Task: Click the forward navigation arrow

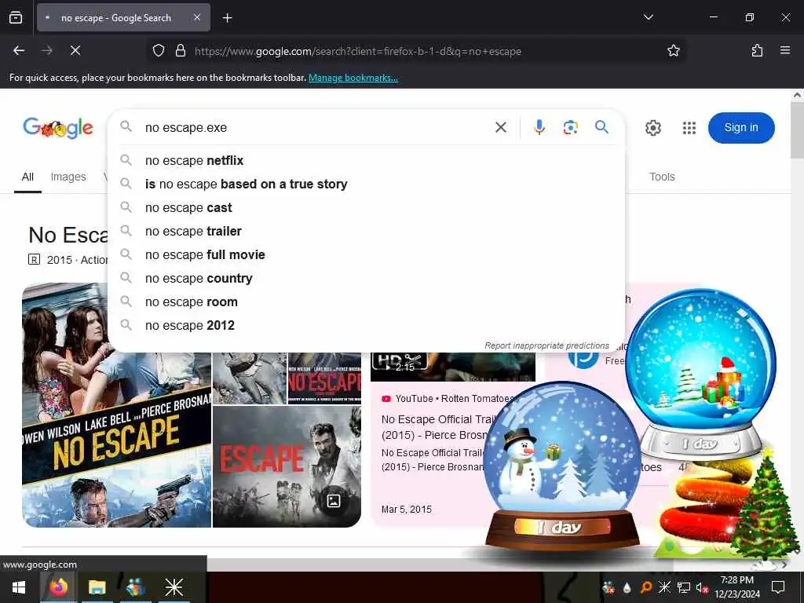Action: click(x=47, y=50)
